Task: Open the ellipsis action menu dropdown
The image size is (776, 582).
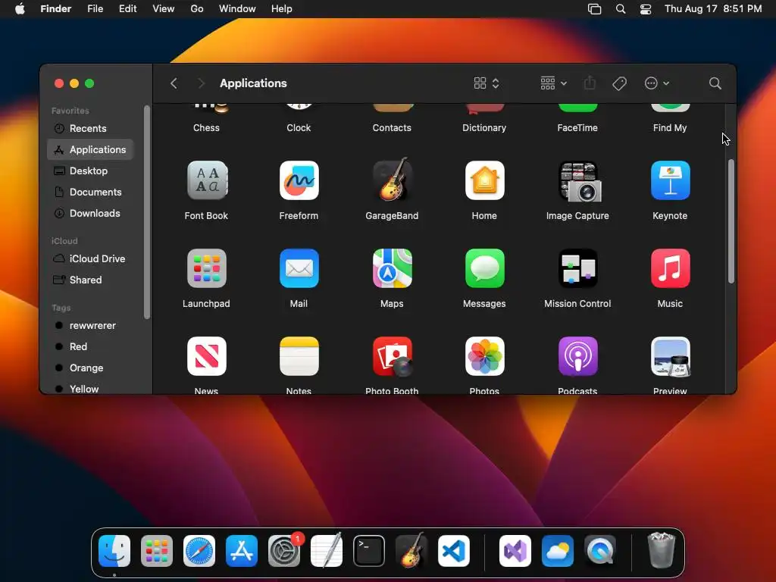Action: tap(657, 83)
